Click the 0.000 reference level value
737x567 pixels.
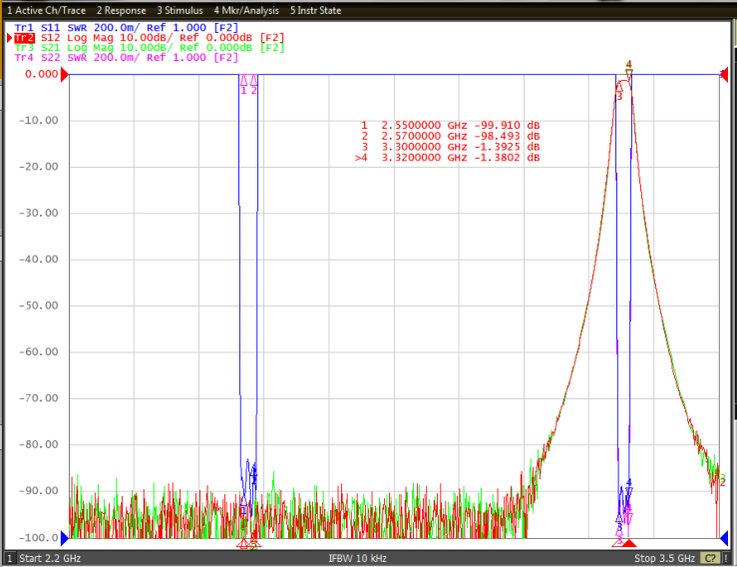pyautogui.click(x=42, y=74)
